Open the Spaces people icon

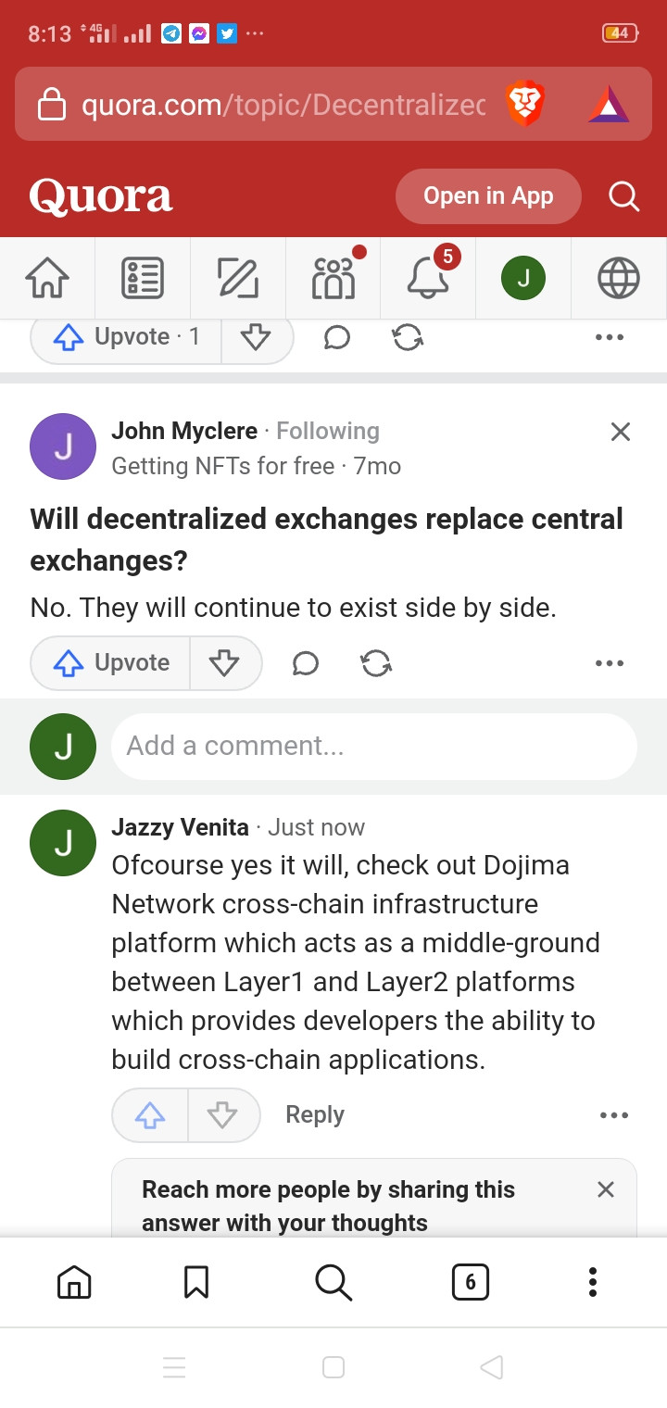pos(333,278)
